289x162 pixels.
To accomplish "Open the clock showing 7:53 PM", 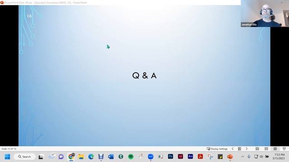I will coord(279,157).
